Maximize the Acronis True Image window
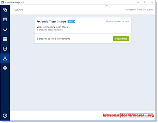Screen dimensions: 158x123 (145, 2)
